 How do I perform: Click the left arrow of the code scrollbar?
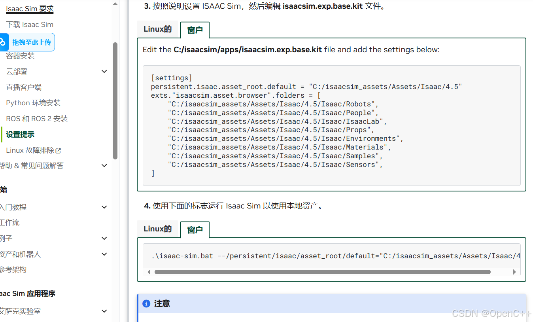pos(149,272)
